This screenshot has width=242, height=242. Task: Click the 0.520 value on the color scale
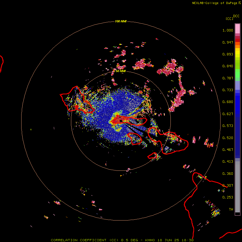click(228, 138)
